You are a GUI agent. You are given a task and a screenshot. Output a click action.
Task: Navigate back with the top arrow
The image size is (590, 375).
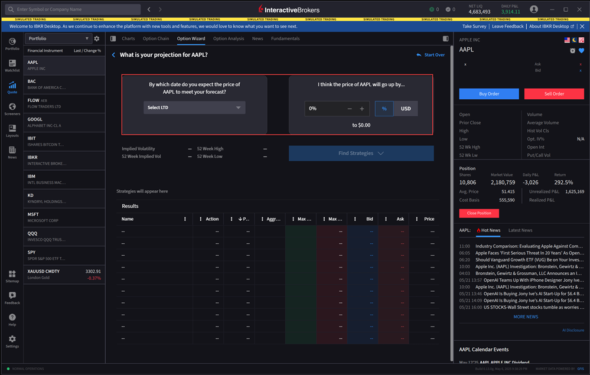pos(149,9)
